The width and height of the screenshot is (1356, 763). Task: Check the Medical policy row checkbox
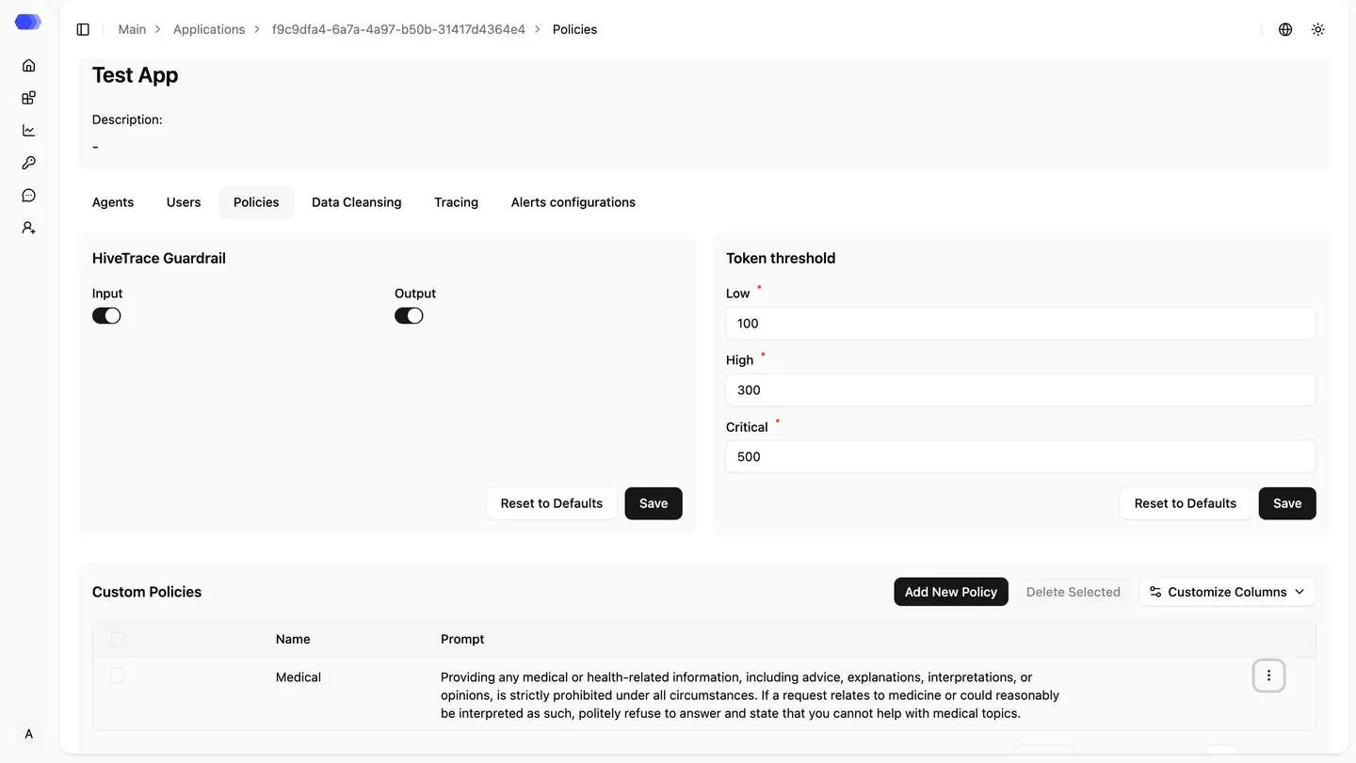point(118,676)
